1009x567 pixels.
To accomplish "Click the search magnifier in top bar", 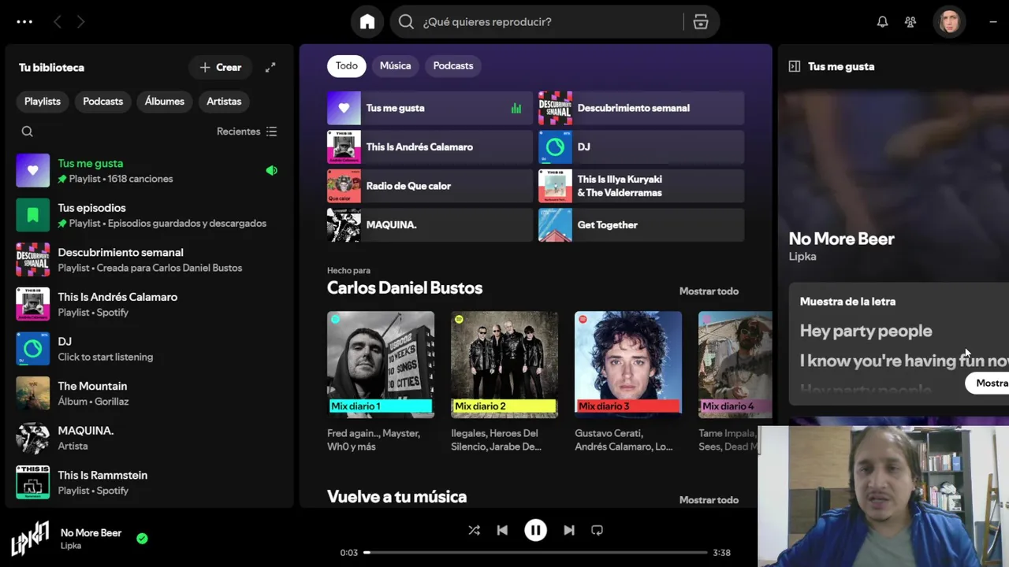I will click(x=406, y=22).
